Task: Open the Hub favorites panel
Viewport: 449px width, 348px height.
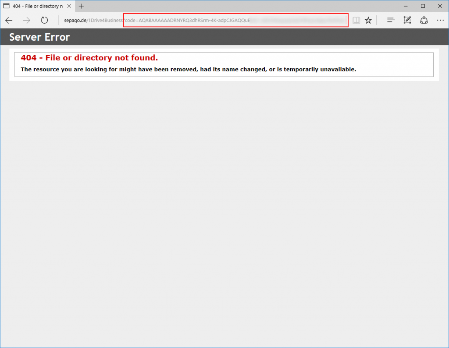Action: (x=391, y=20)
